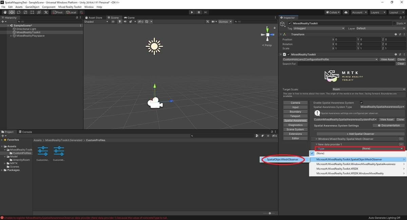Open the Layer dropdown set to Default
The height and width of the screenshot is (220, 407).
pos(381,28)
